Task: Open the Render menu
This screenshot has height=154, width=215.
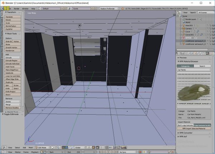Action: click(17, 8)
